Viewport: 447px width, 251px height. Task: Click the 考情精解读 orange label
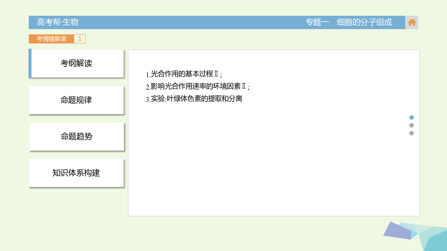click(x=51, y=39)
